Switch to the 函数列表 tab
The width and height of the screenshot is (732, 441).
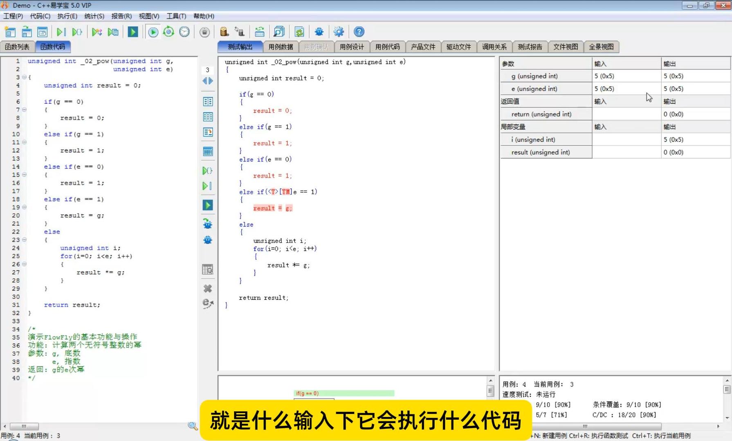point(17,47)
